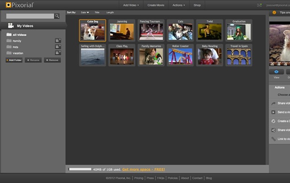290x183 pixels.
Task: Toggle the Date sort order dropdown
Action: (85, 13)
